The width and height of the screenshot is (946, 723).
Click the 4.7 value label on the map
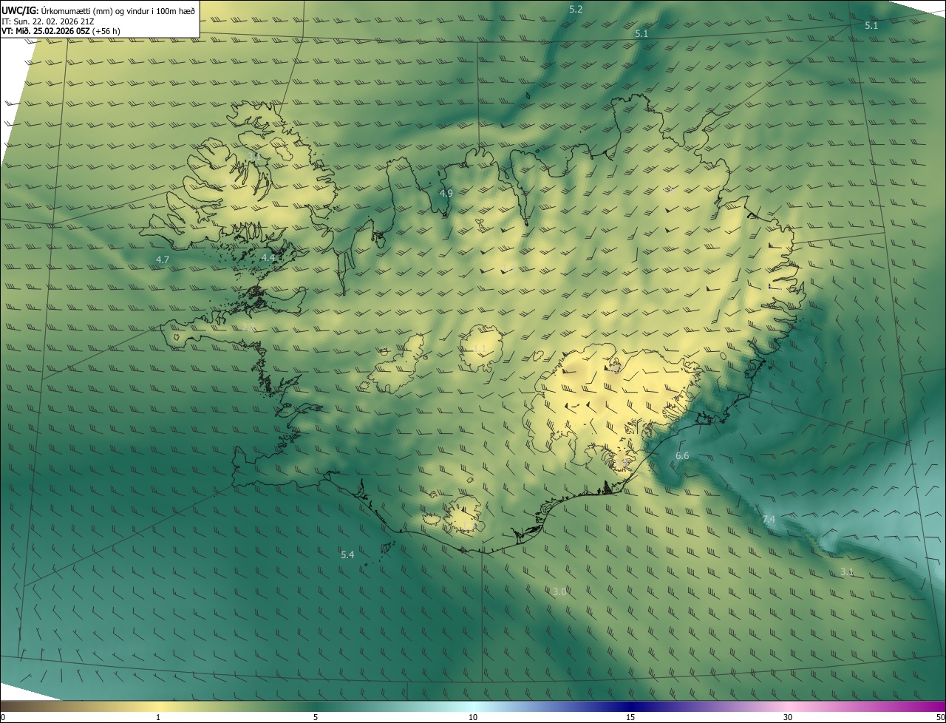point(163,259)
